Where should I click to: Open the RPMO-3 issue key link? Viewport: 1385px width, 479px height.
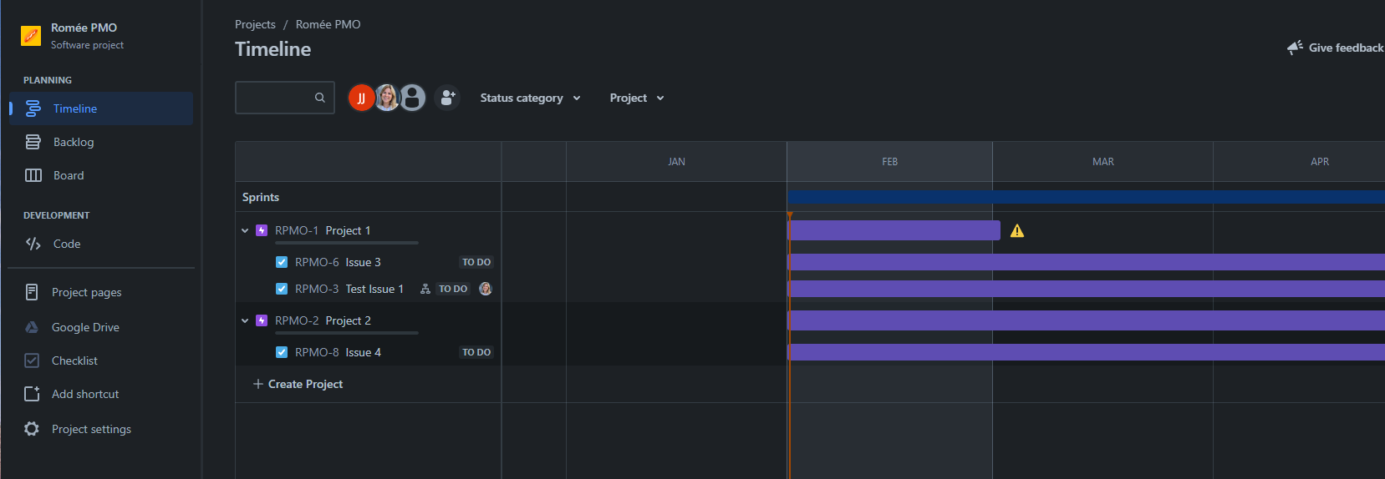point(317,289)
